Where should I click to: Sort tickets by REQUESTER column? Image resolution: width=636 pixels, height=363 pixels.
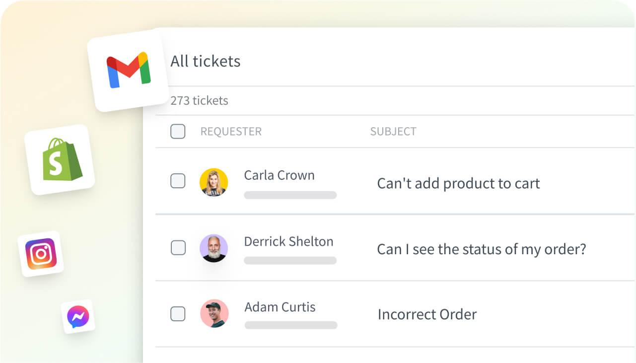[231, 131]
